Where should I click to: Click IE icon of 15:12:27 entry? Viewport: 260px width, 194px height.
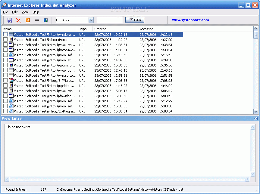11,101
